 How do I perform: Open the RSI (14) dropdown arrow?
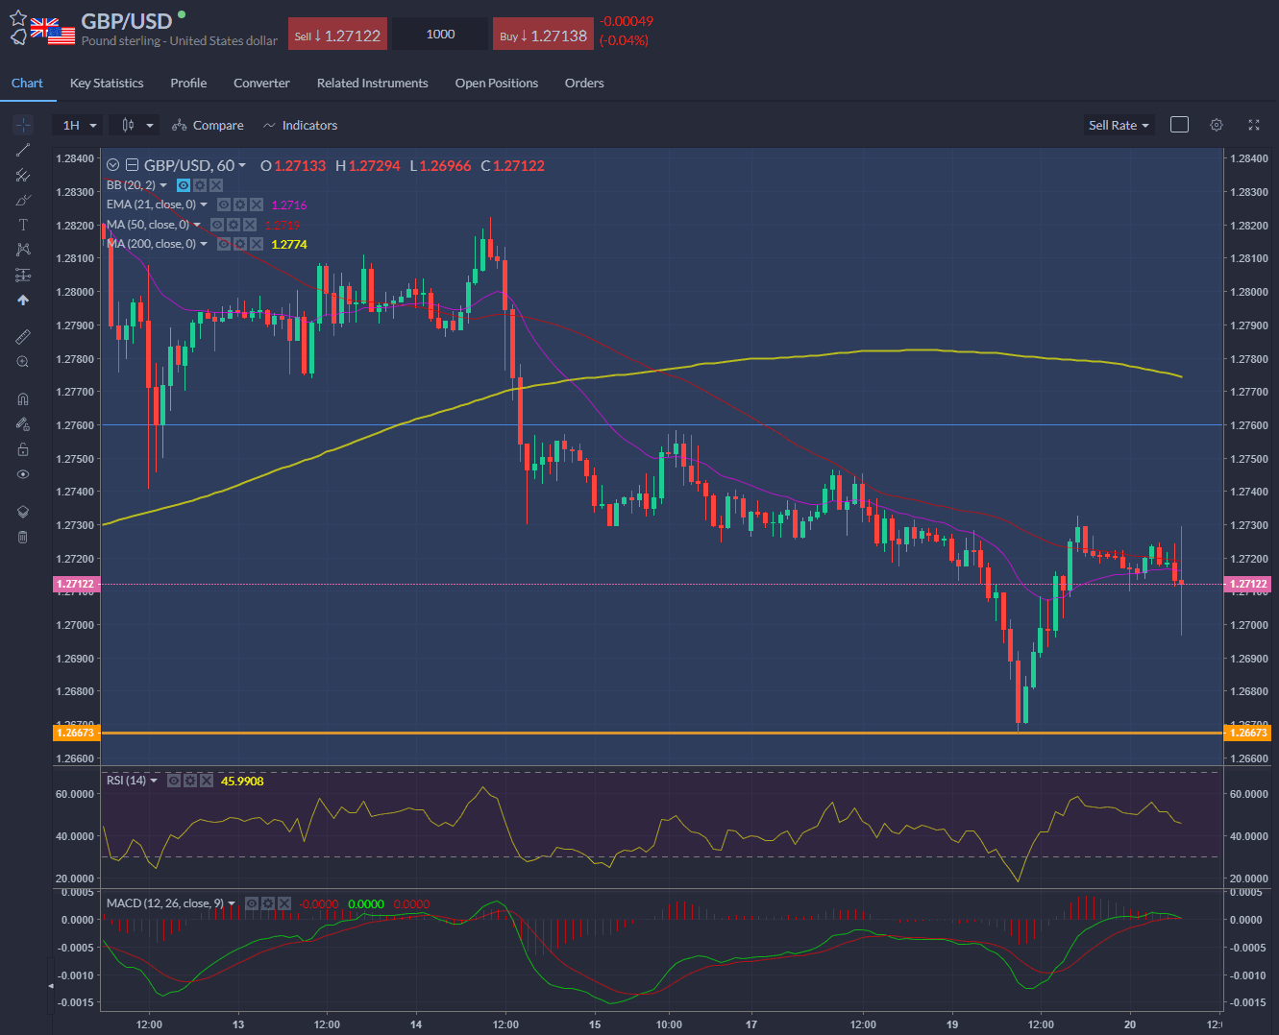[x=154, y=781]
